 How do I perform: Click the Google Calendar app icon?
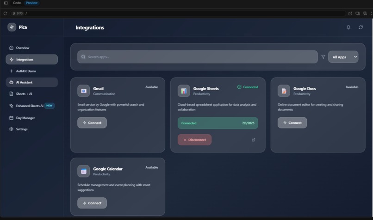click(x=83, y=171)
